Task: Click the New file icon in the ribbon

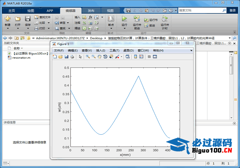Action: [7, 18]
